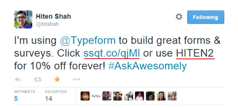This screenshot has height=108, width=238.
Task: Open the last avatar in the row
Action: point(172,96)
